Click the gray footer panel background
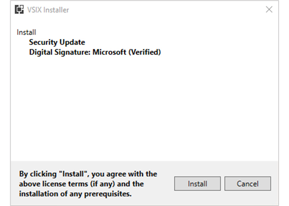Screen dimensions: 289x206 [166, 166]
